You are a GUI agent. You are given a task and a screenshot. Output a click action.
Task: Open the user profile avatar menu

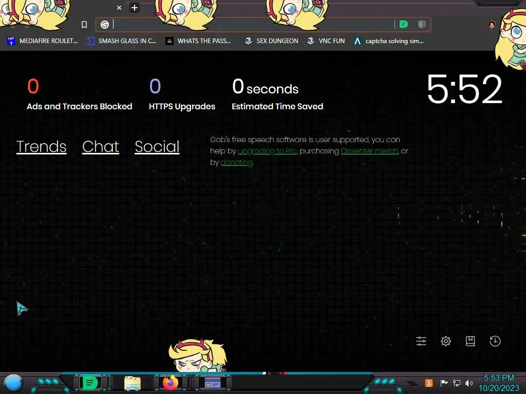point(492,25)
